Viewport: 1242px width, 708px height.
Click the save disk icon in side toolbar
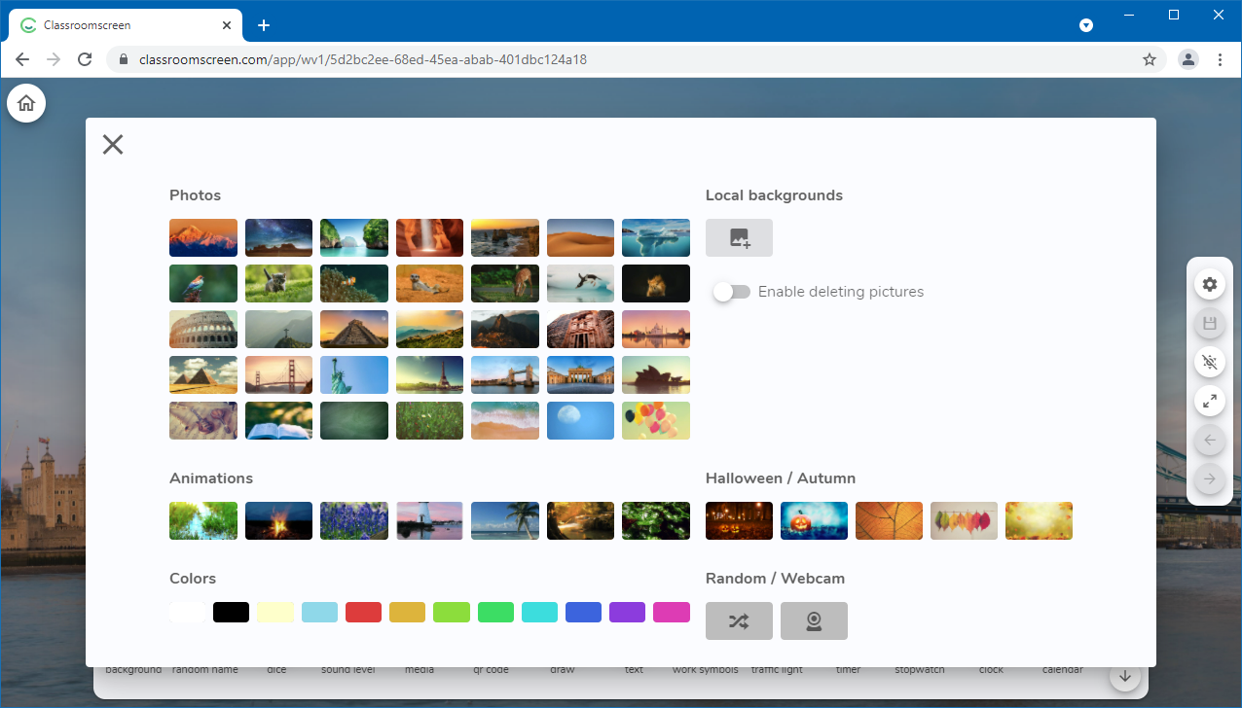click(1210, 323)
